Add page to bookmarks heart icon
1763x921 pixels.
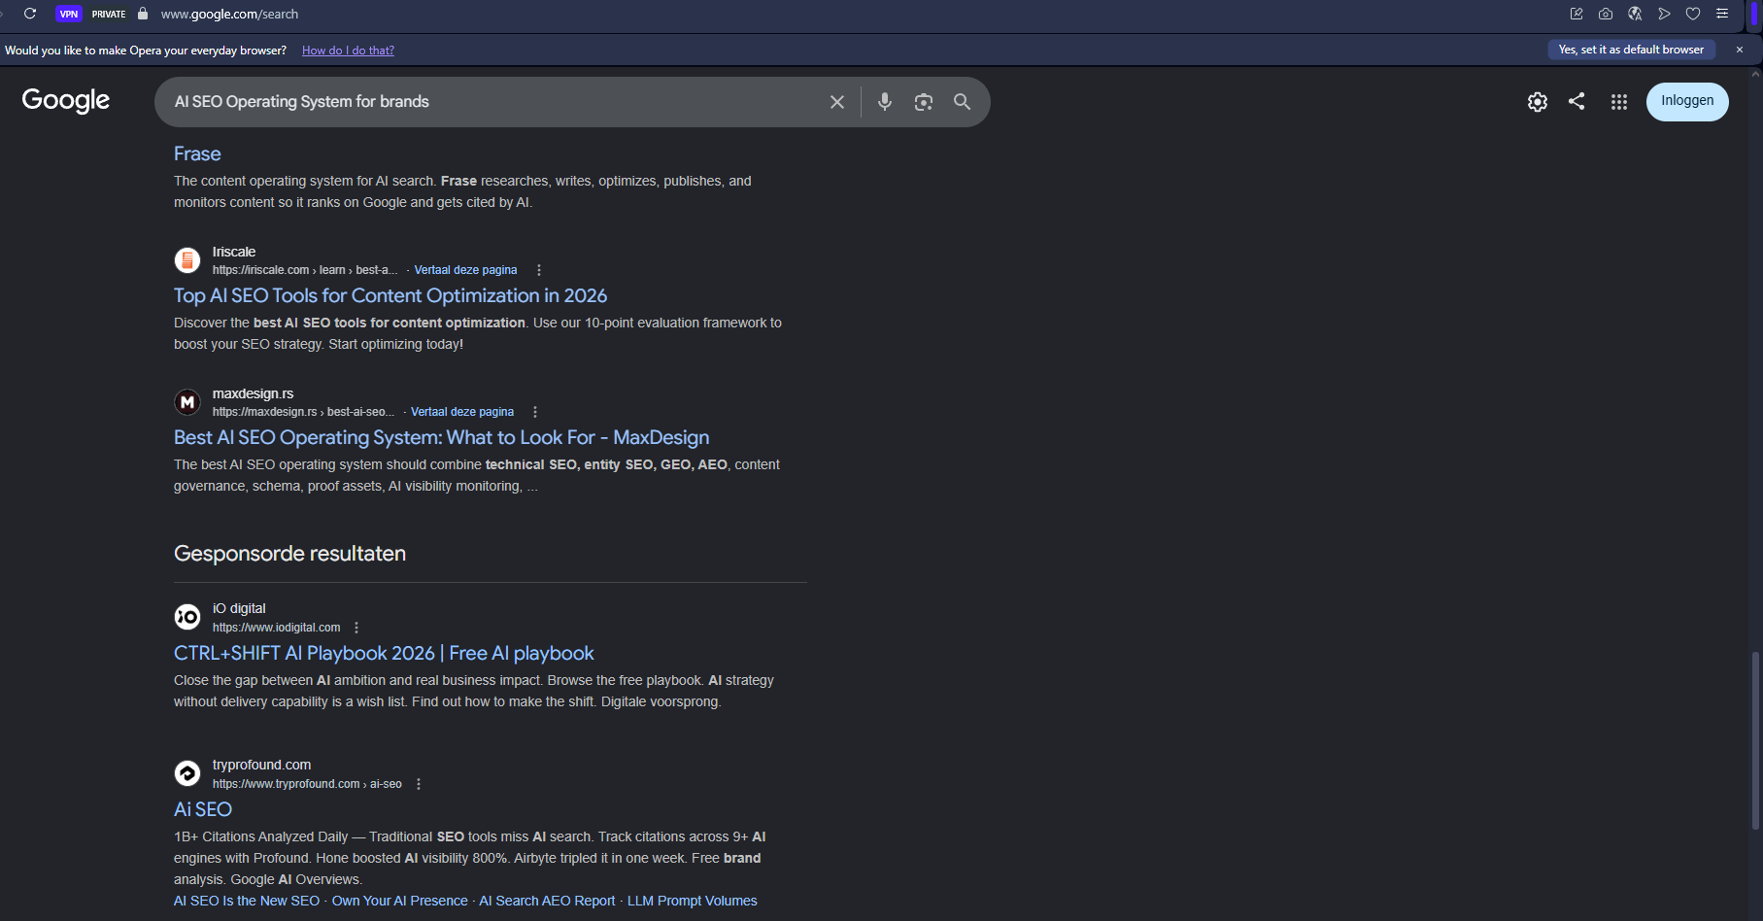(x=1693, y=14)
